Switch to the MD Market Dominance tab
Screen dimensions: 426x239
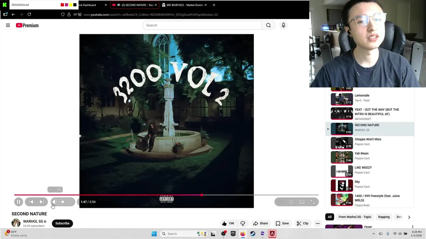click(x=184, y=5)
